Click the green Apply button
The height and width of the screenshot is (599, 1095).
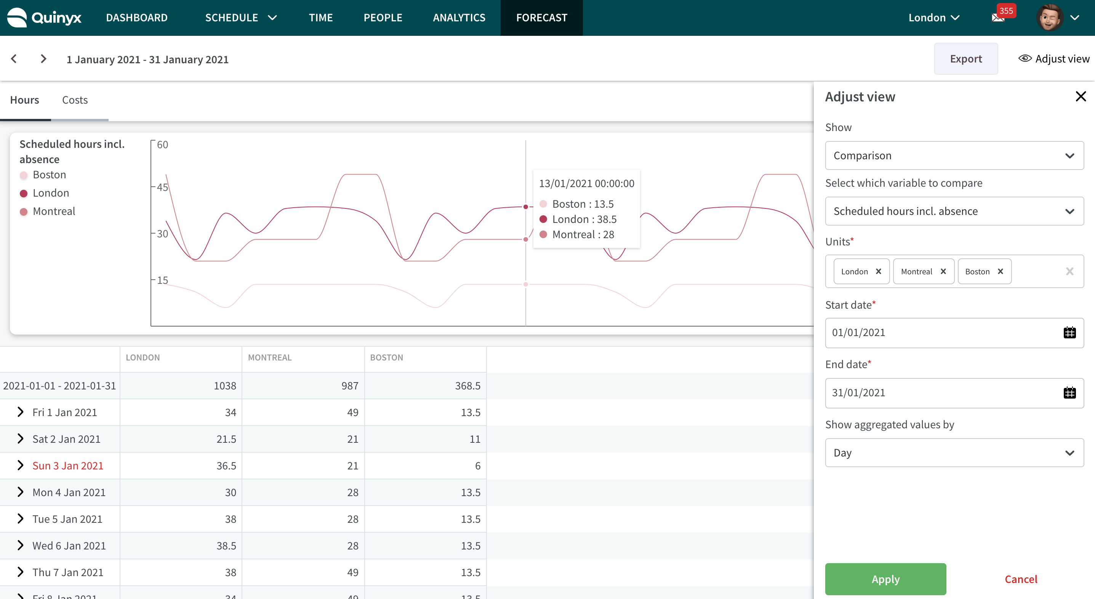pyautogui.click(x=885, y=579)
